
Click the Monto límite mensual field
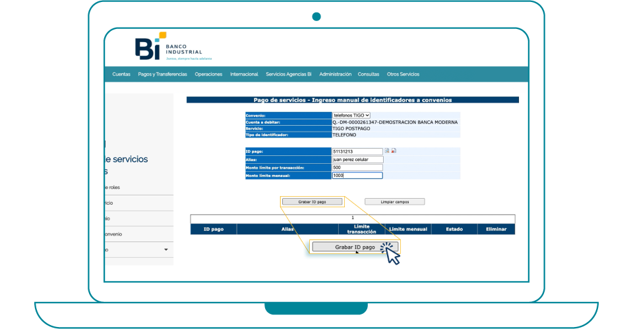(x=357, y=176)
